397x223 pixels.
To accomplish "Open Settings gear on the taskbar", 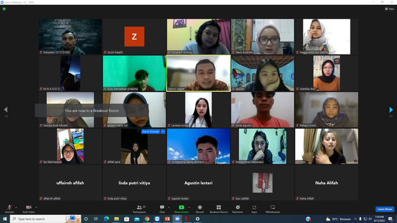I will point(197,219).
